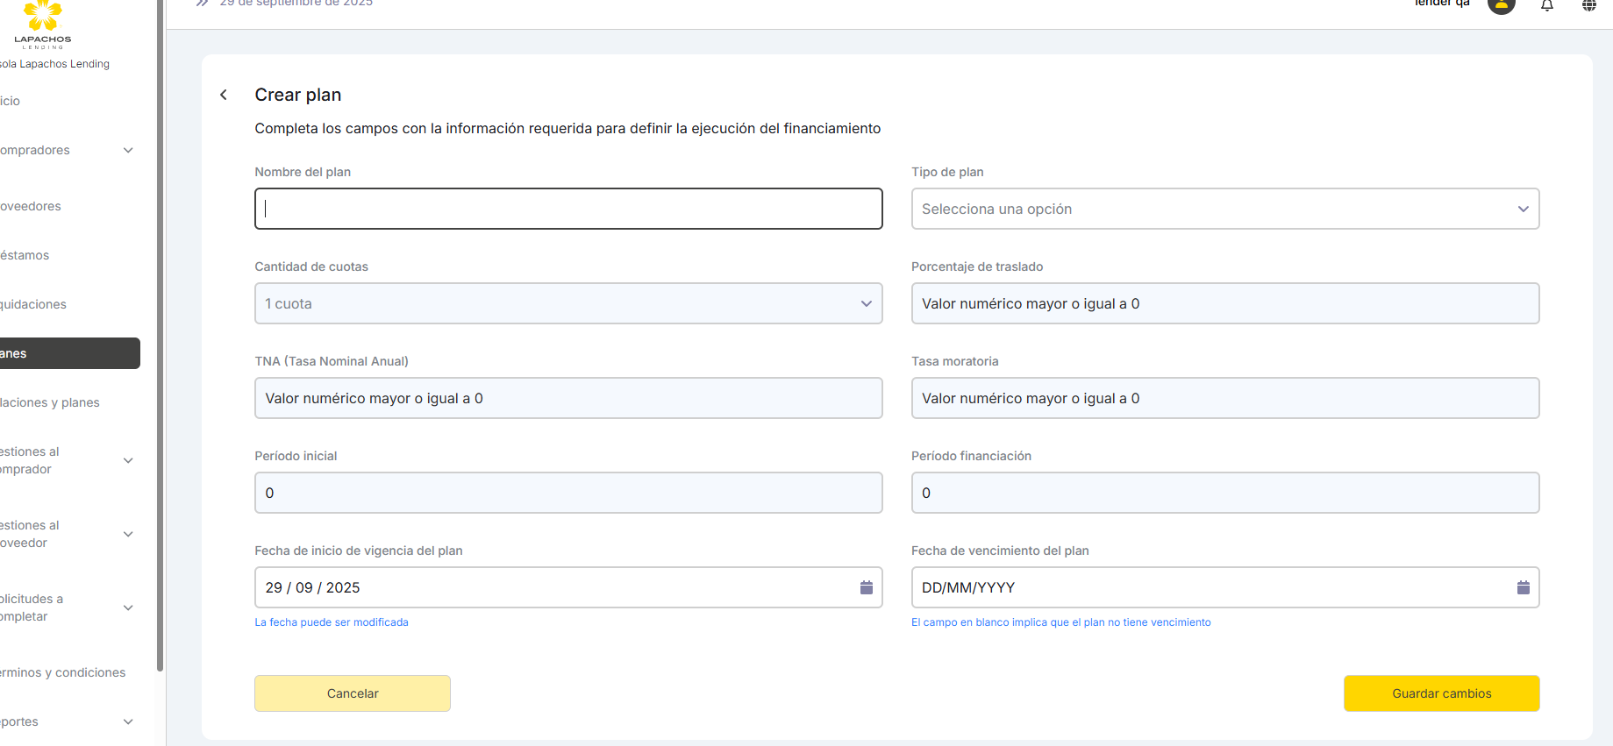
Task: Click Guardar cambios button
Action: 1441,693
